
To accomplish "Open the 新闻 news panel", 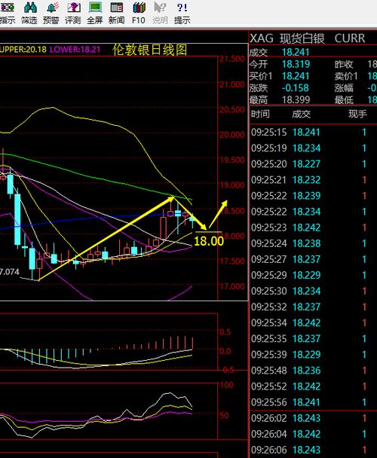I will pos(116,13).
